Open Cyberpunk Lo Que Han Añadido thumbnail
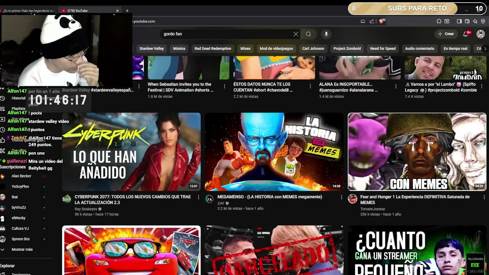This screenshot has height=275, width=489. [131, 152]
